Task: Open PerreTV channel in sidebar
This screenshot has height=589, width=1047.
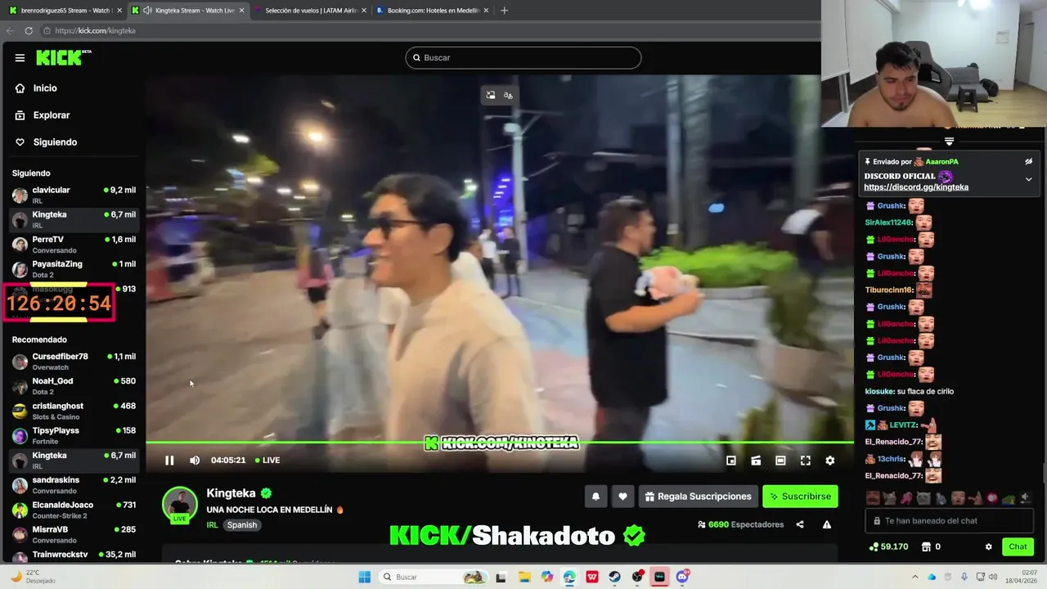Action: tap(74, 245)
